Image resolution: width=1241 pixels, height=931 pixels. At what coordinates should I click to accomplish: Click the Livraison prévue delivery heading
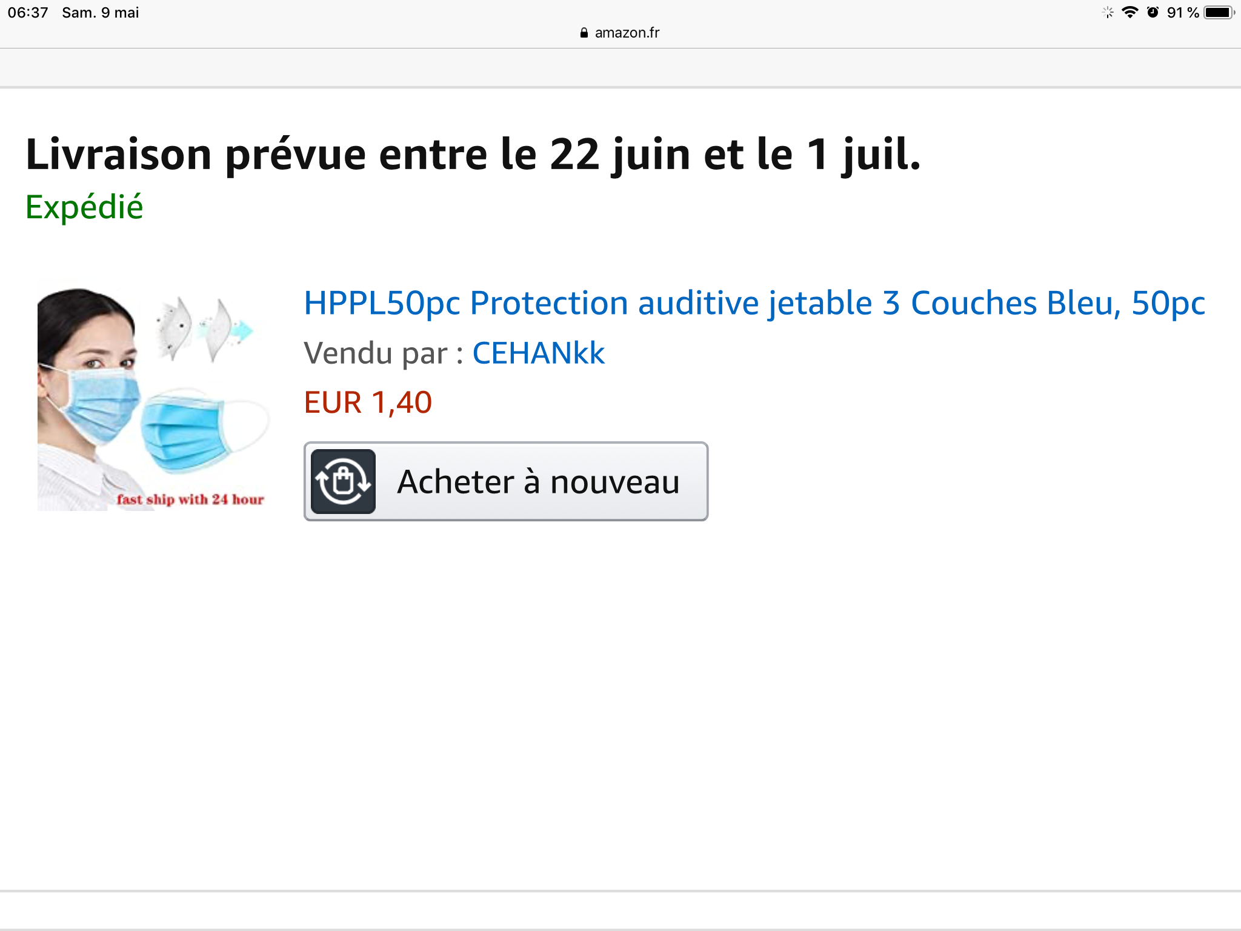[473, 155]
